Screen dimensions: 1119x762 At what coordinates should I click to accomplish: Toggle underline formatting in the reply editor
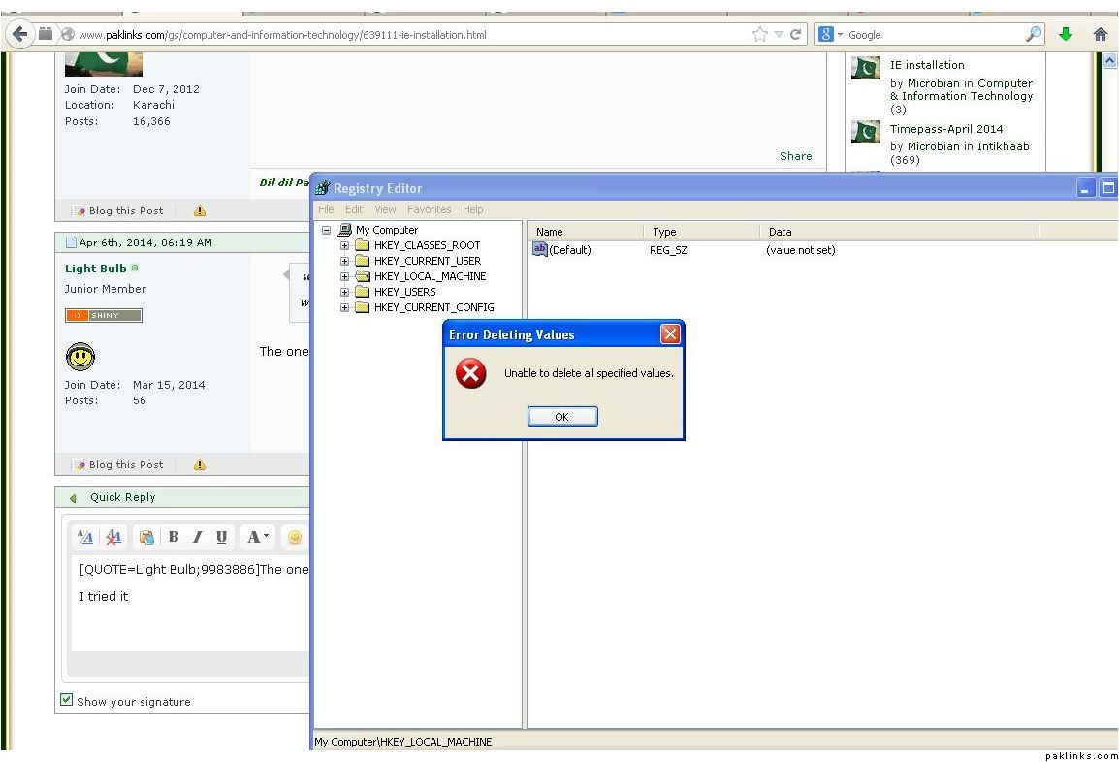pos(222,537)
